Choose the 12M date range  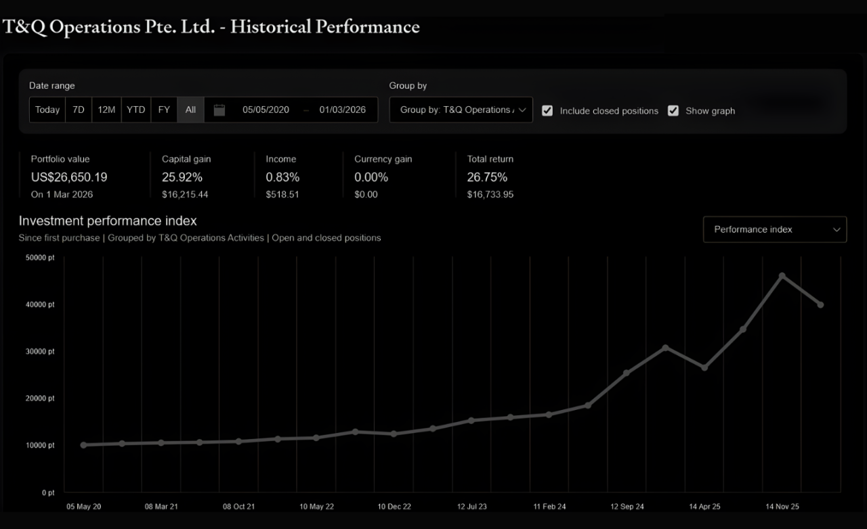coord(106,110)
